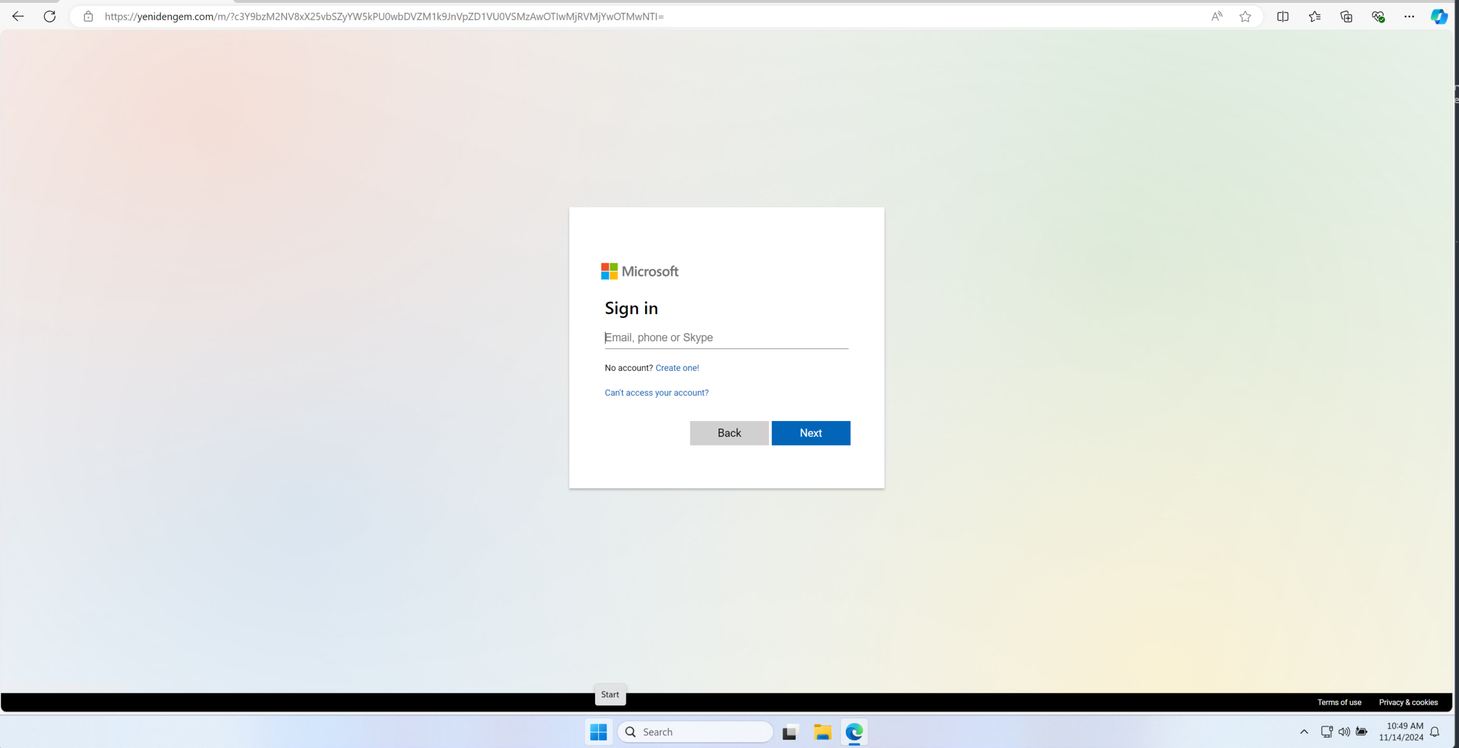This screenshot has height=748, width=1459.
Task: Click the blue Next button
Action: 810,433
